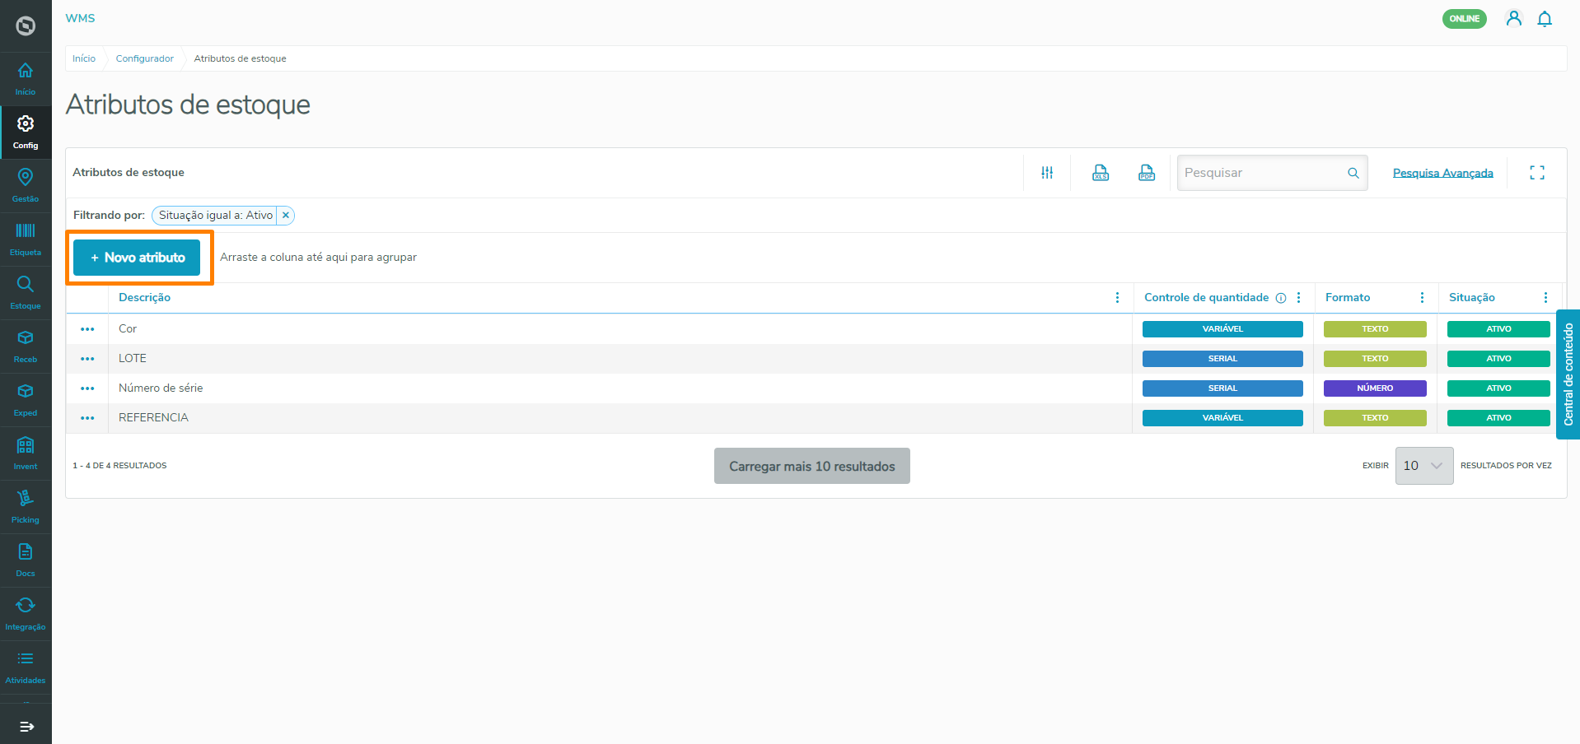
Task: Open the Início home sidebar icon
Action: point(26,79)
